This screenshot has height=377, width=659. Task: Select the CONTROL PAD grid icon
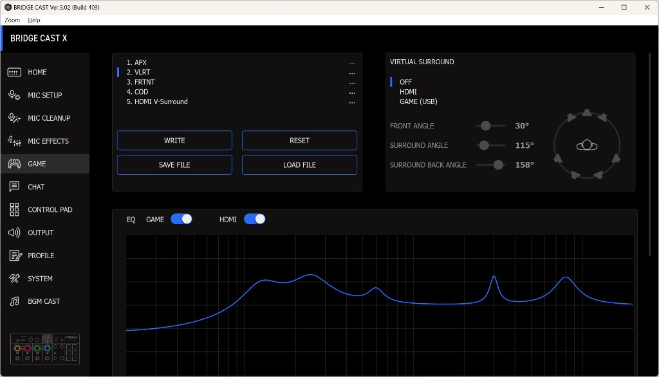point(14,210)
